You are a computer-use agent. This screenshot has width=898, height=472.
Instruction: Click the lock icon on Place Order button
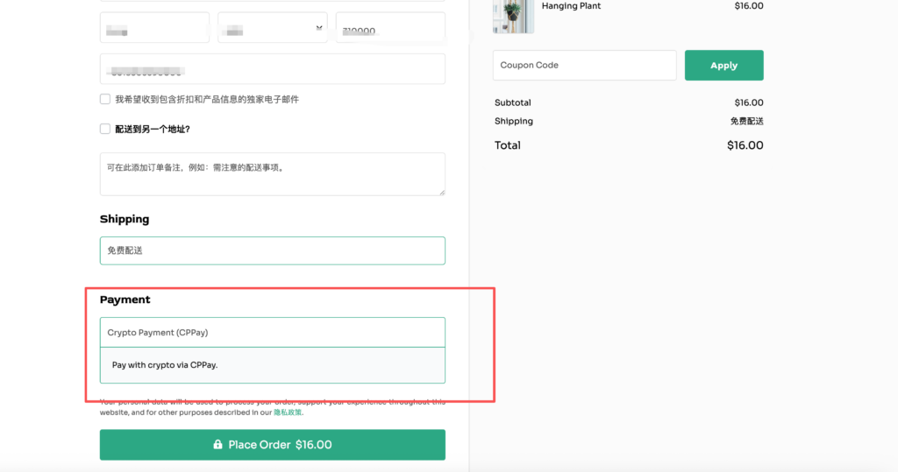217,445
